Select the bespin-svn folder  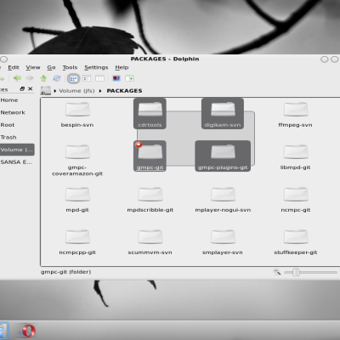(x=77, y=115)
